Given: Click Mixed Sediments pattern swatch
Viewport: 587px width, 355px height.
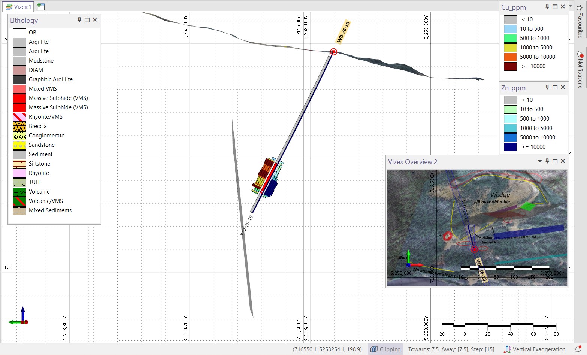Looking at the screenshot, I should (19, 210).
